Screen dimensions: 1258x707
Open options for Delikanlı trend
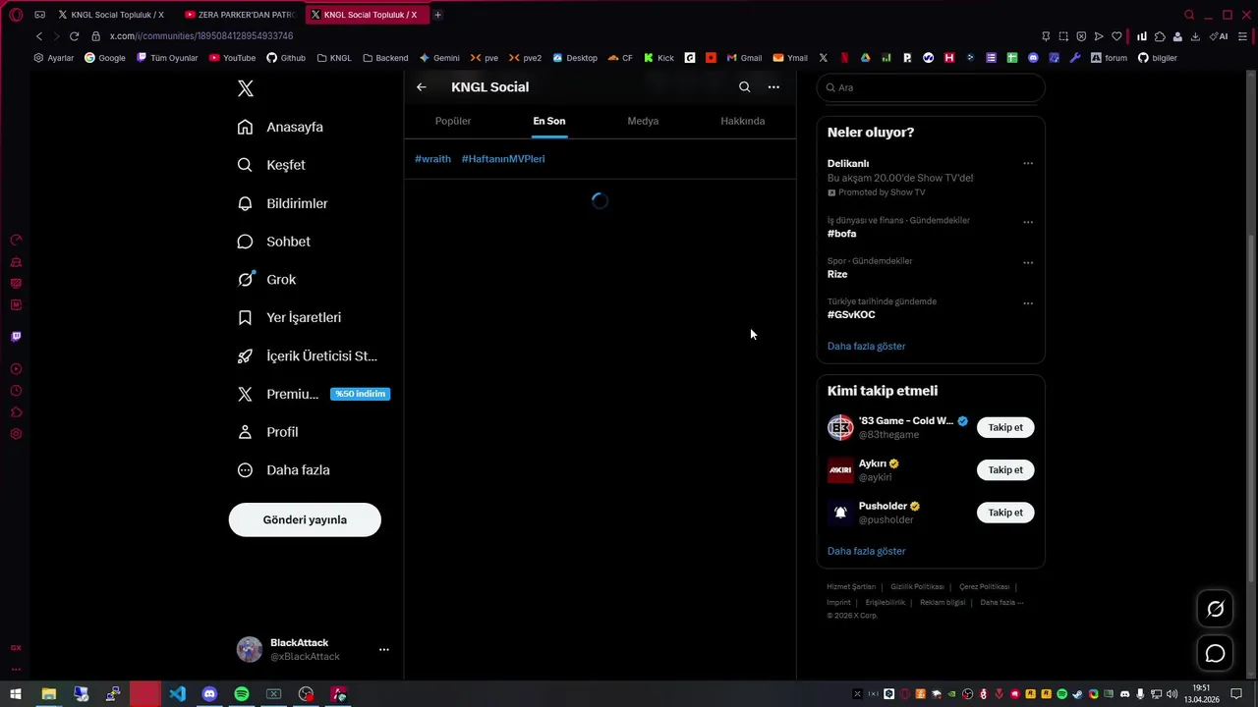pyautogui.click(x=1028, y=164)
